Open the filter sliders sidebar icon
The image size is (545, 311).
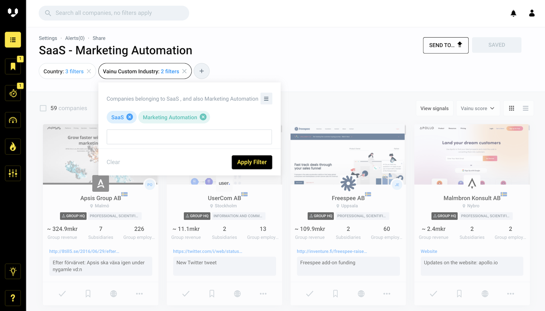[13, 174]
